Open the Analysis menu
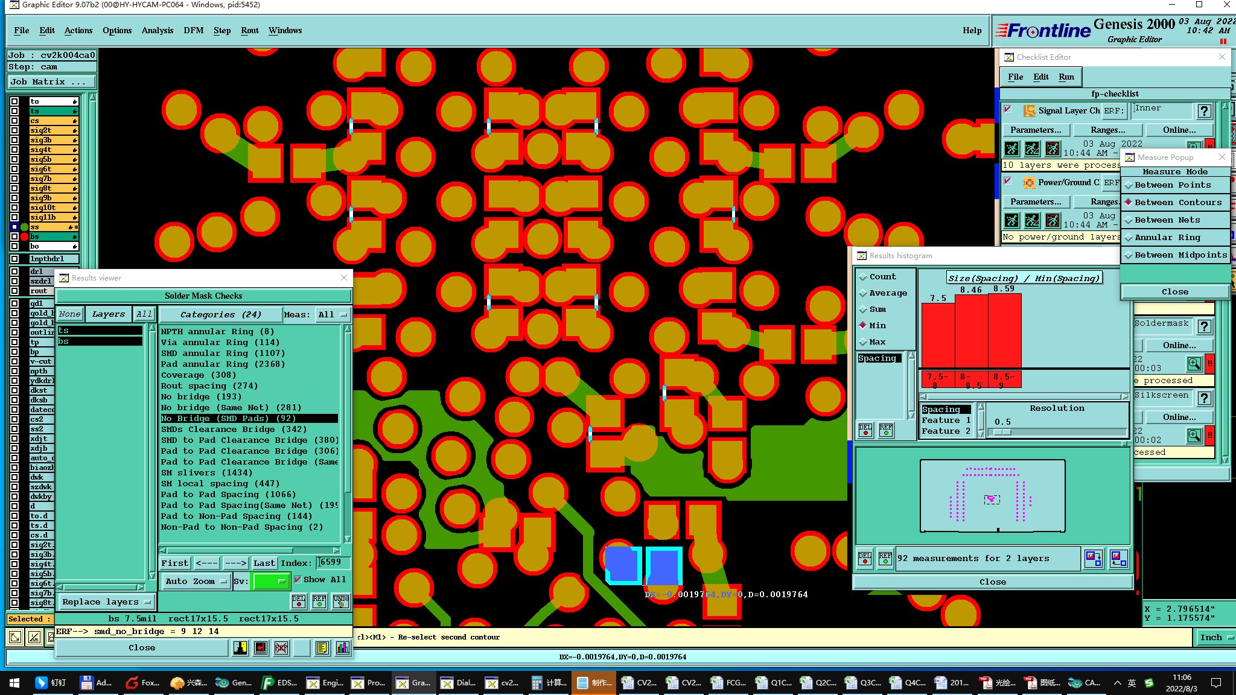1236x695 pixels. 157,30
